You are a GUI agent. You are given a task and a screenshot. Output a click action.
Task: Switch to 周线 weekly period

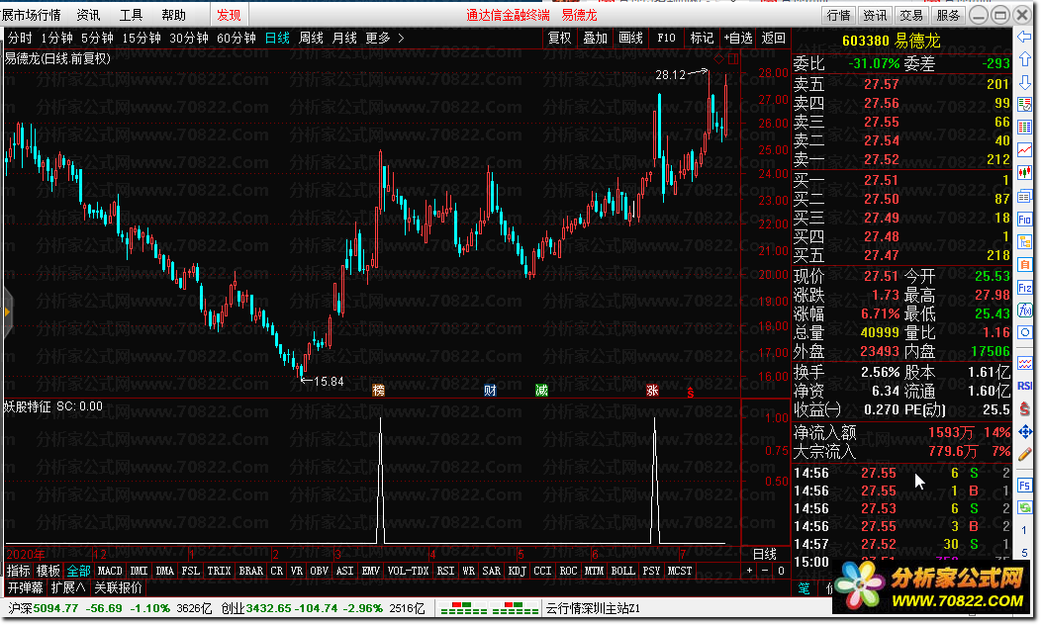[x=311, y=38]
